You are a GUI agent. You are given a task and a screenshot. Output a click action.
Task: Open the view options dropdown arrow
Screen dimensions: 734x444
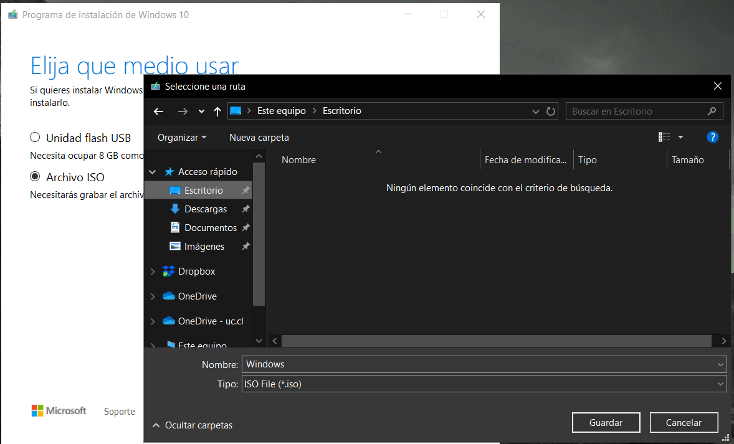click(680, 137)
